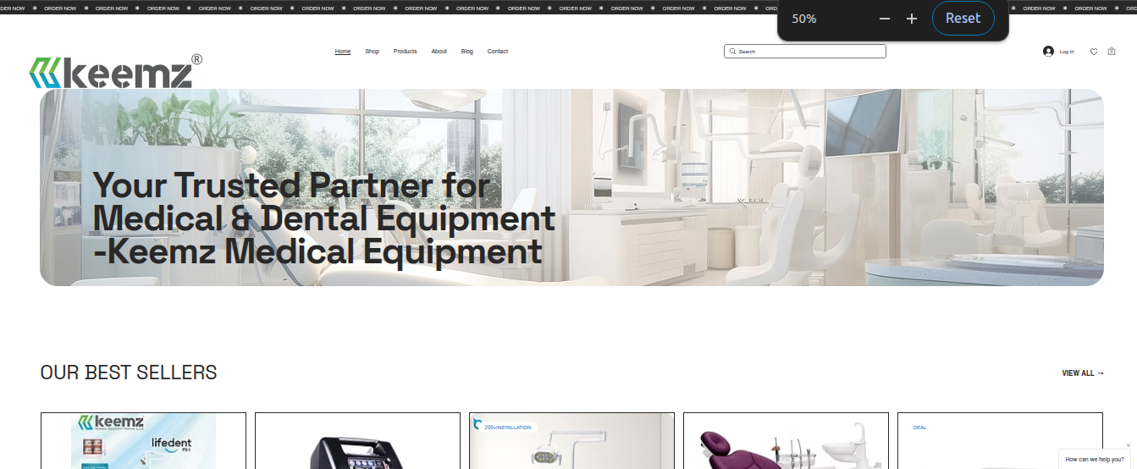The image size is (1137, 469).
Task: Click the user avatar icon
Action: tap(1048, 52)
